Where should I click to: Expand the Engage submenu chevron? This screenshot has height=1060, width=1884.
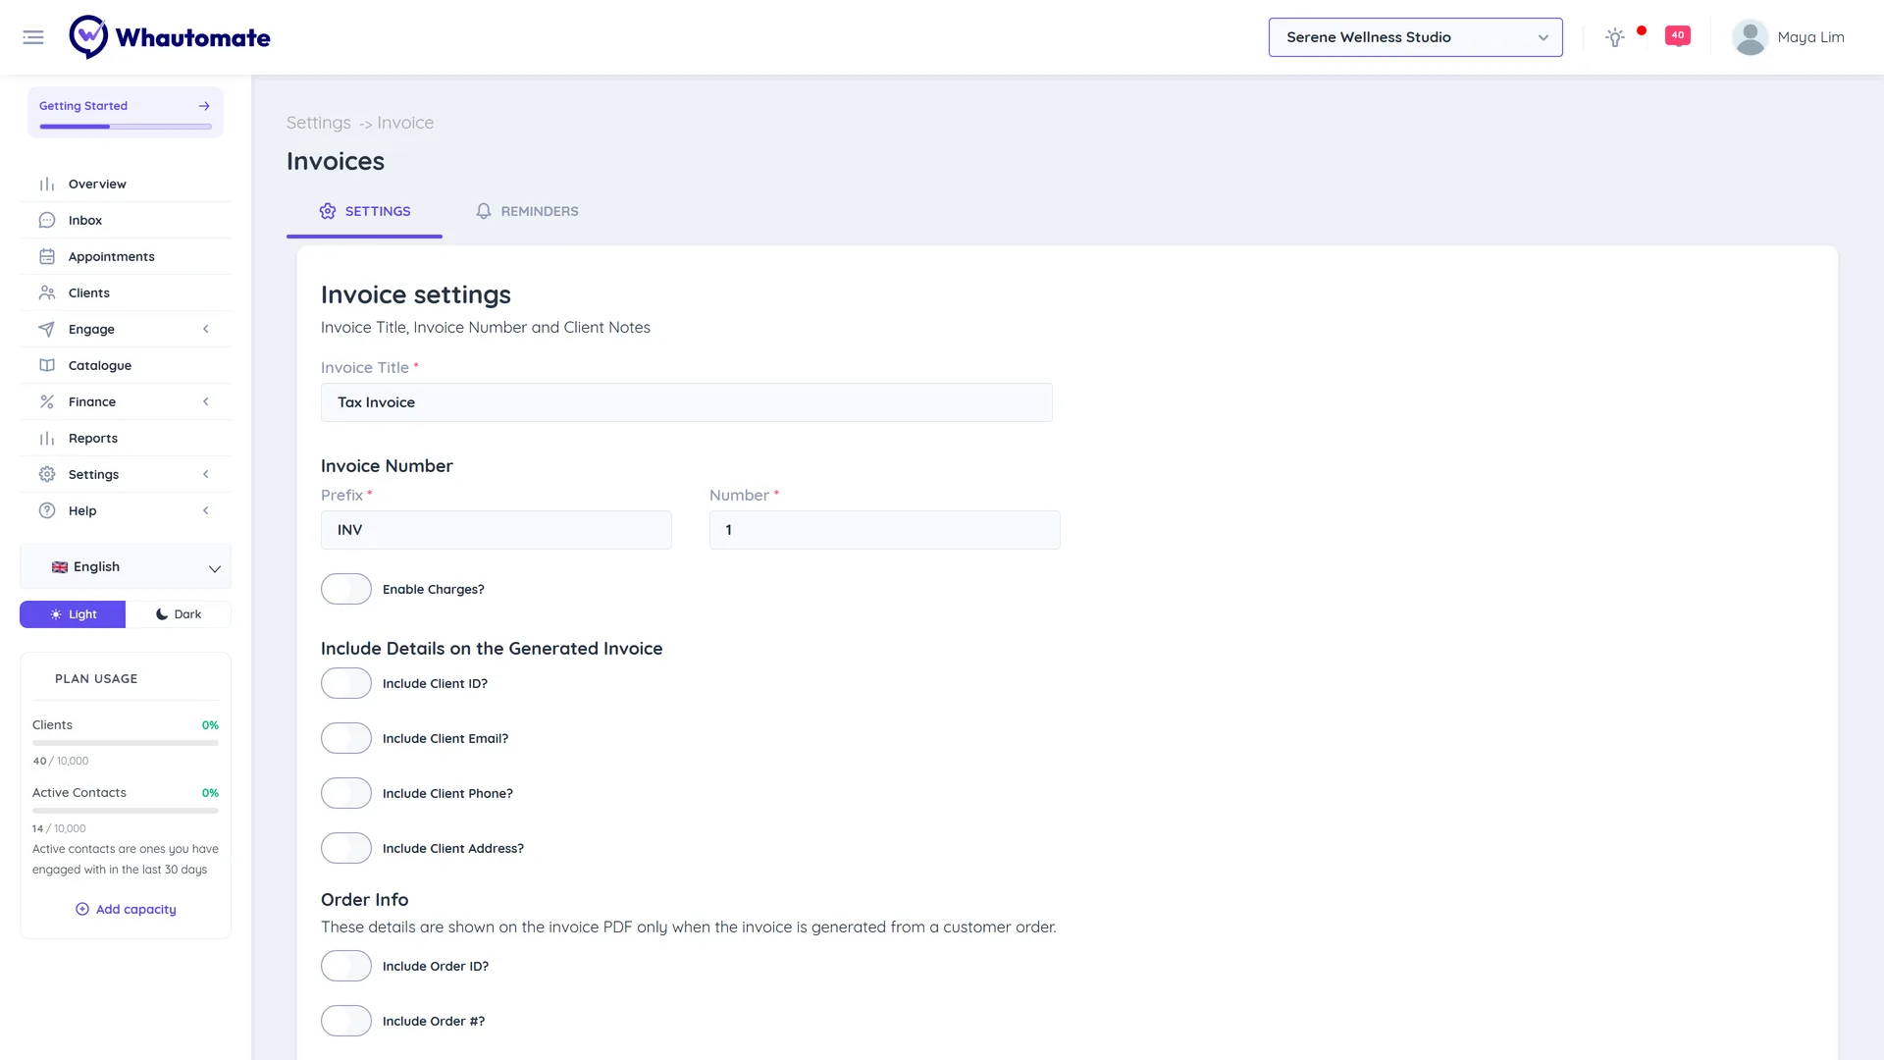(206, 330)
